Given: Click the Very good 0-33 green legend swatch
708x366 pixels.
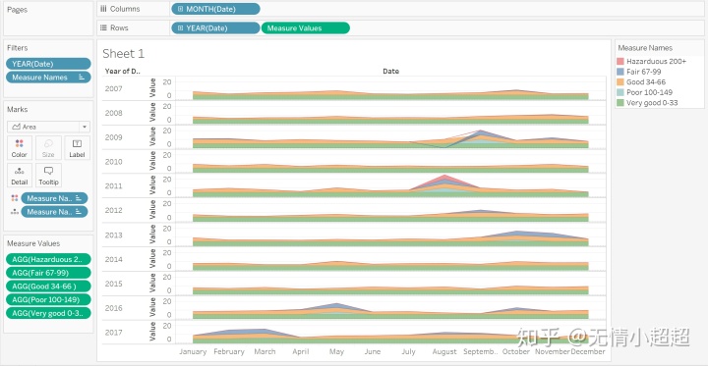Looking at the screenshot, I should coord(620,103).
